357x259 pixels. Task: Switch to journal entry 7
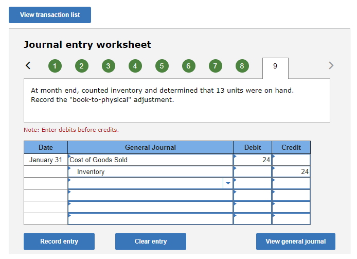pyautogui.click(x=216, y=66)
